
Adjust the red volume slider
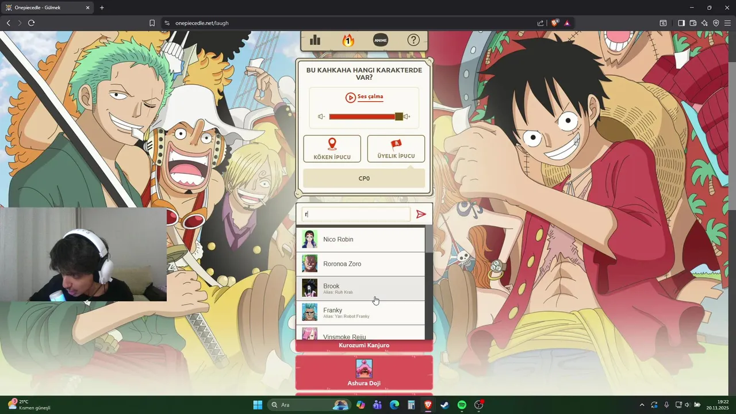tap(366, 117)
